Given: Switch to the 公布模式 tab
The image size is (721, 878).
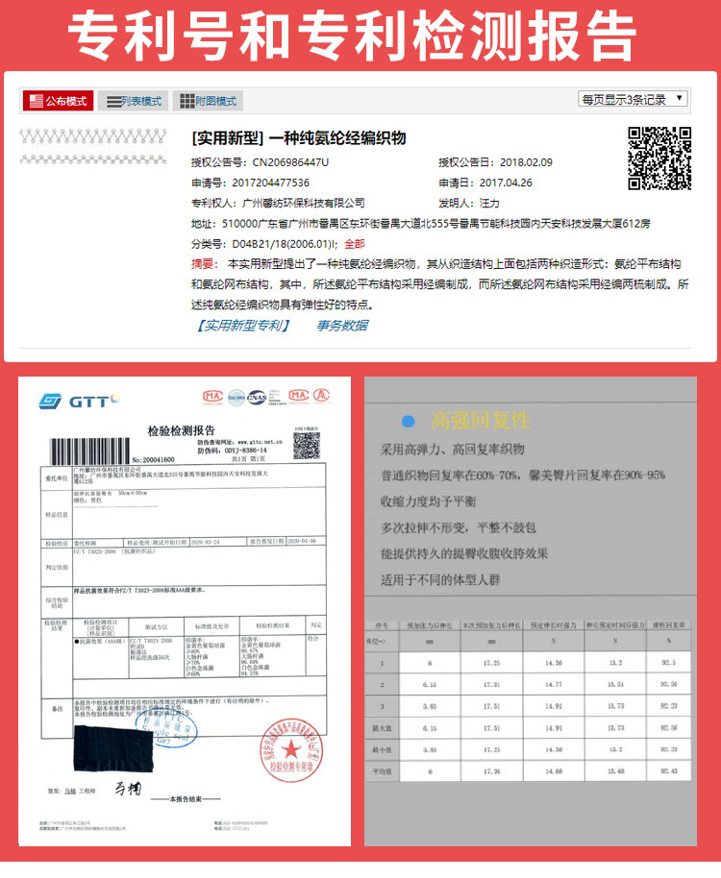Looking at the screenshot, I should [x=59, y=102].
